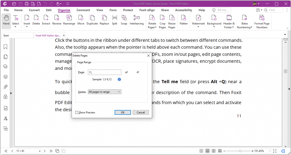This screenshot has width=291, height=155.
Task: Open the Crop Pages tool
Action: click(162, 22)
